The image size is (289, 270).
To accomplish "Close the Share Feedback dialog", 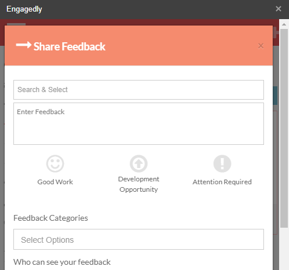I will (x=261, y=46).
